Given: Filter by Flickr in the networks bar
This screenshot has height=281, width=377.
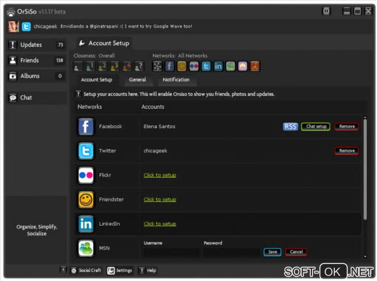Looking at the screenshot, I should pyautogui.click(x=194, y=66).
